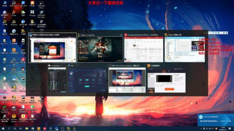Close League of Legends from the task switcher
The width and height of the screenshot is (234, 131).
[x=121, y=35]
